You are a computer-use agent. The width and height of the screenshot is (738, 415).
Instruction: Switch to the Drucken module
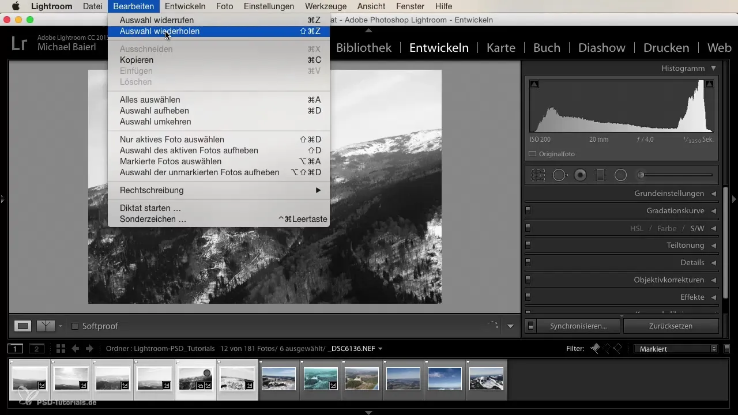pyautogui.click(x=666, y=48)
